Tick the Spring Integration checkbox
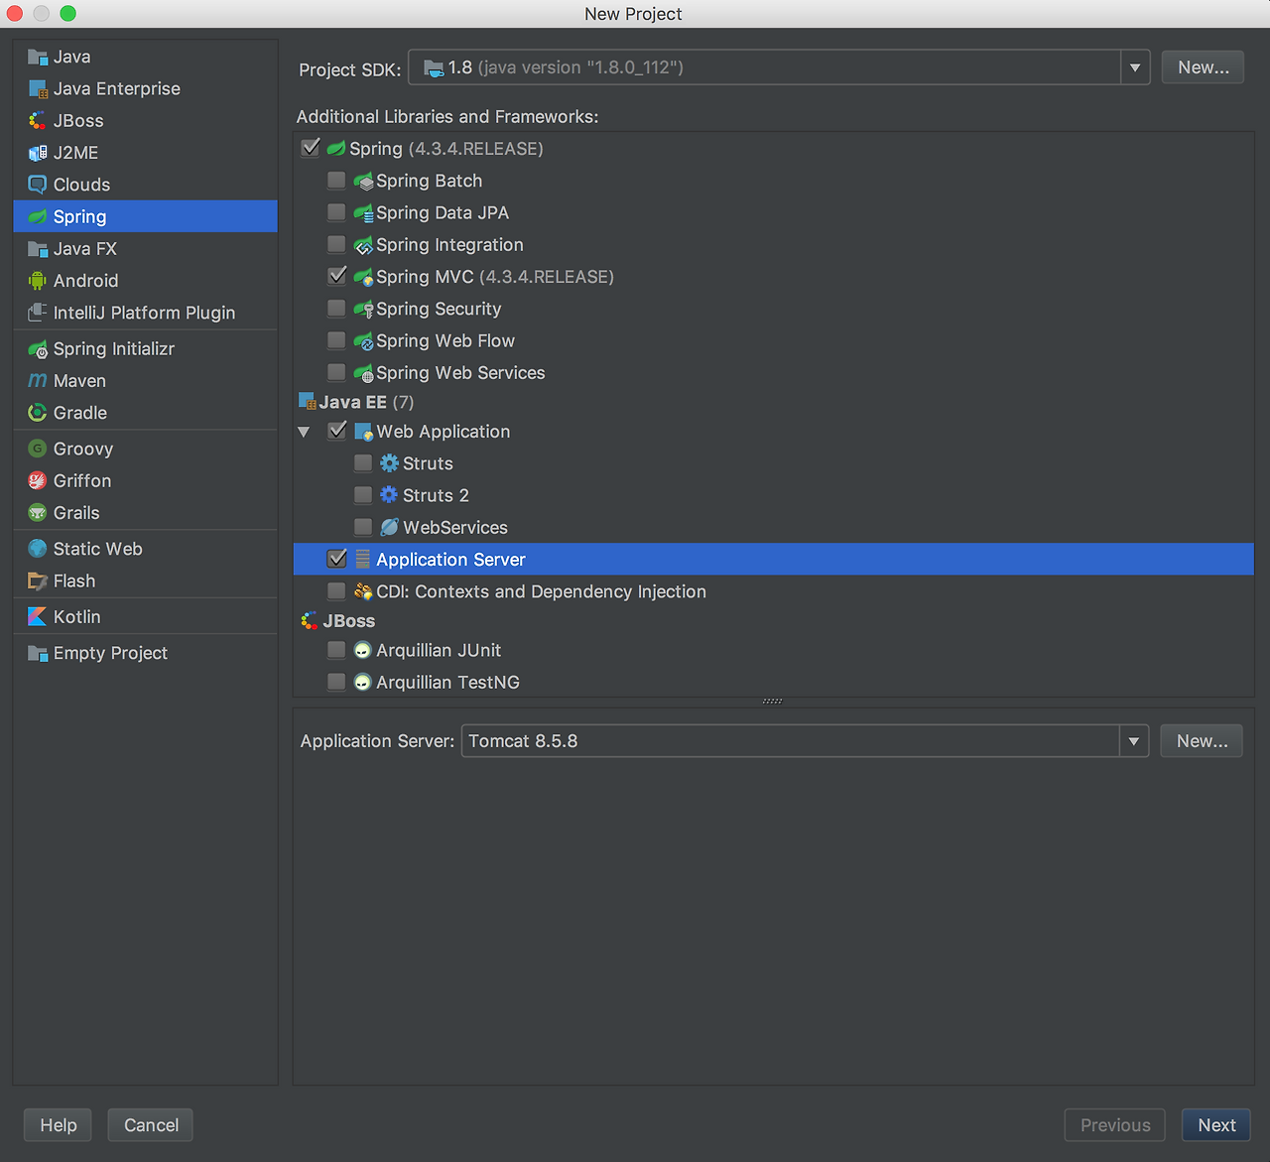 pos(337,244)
